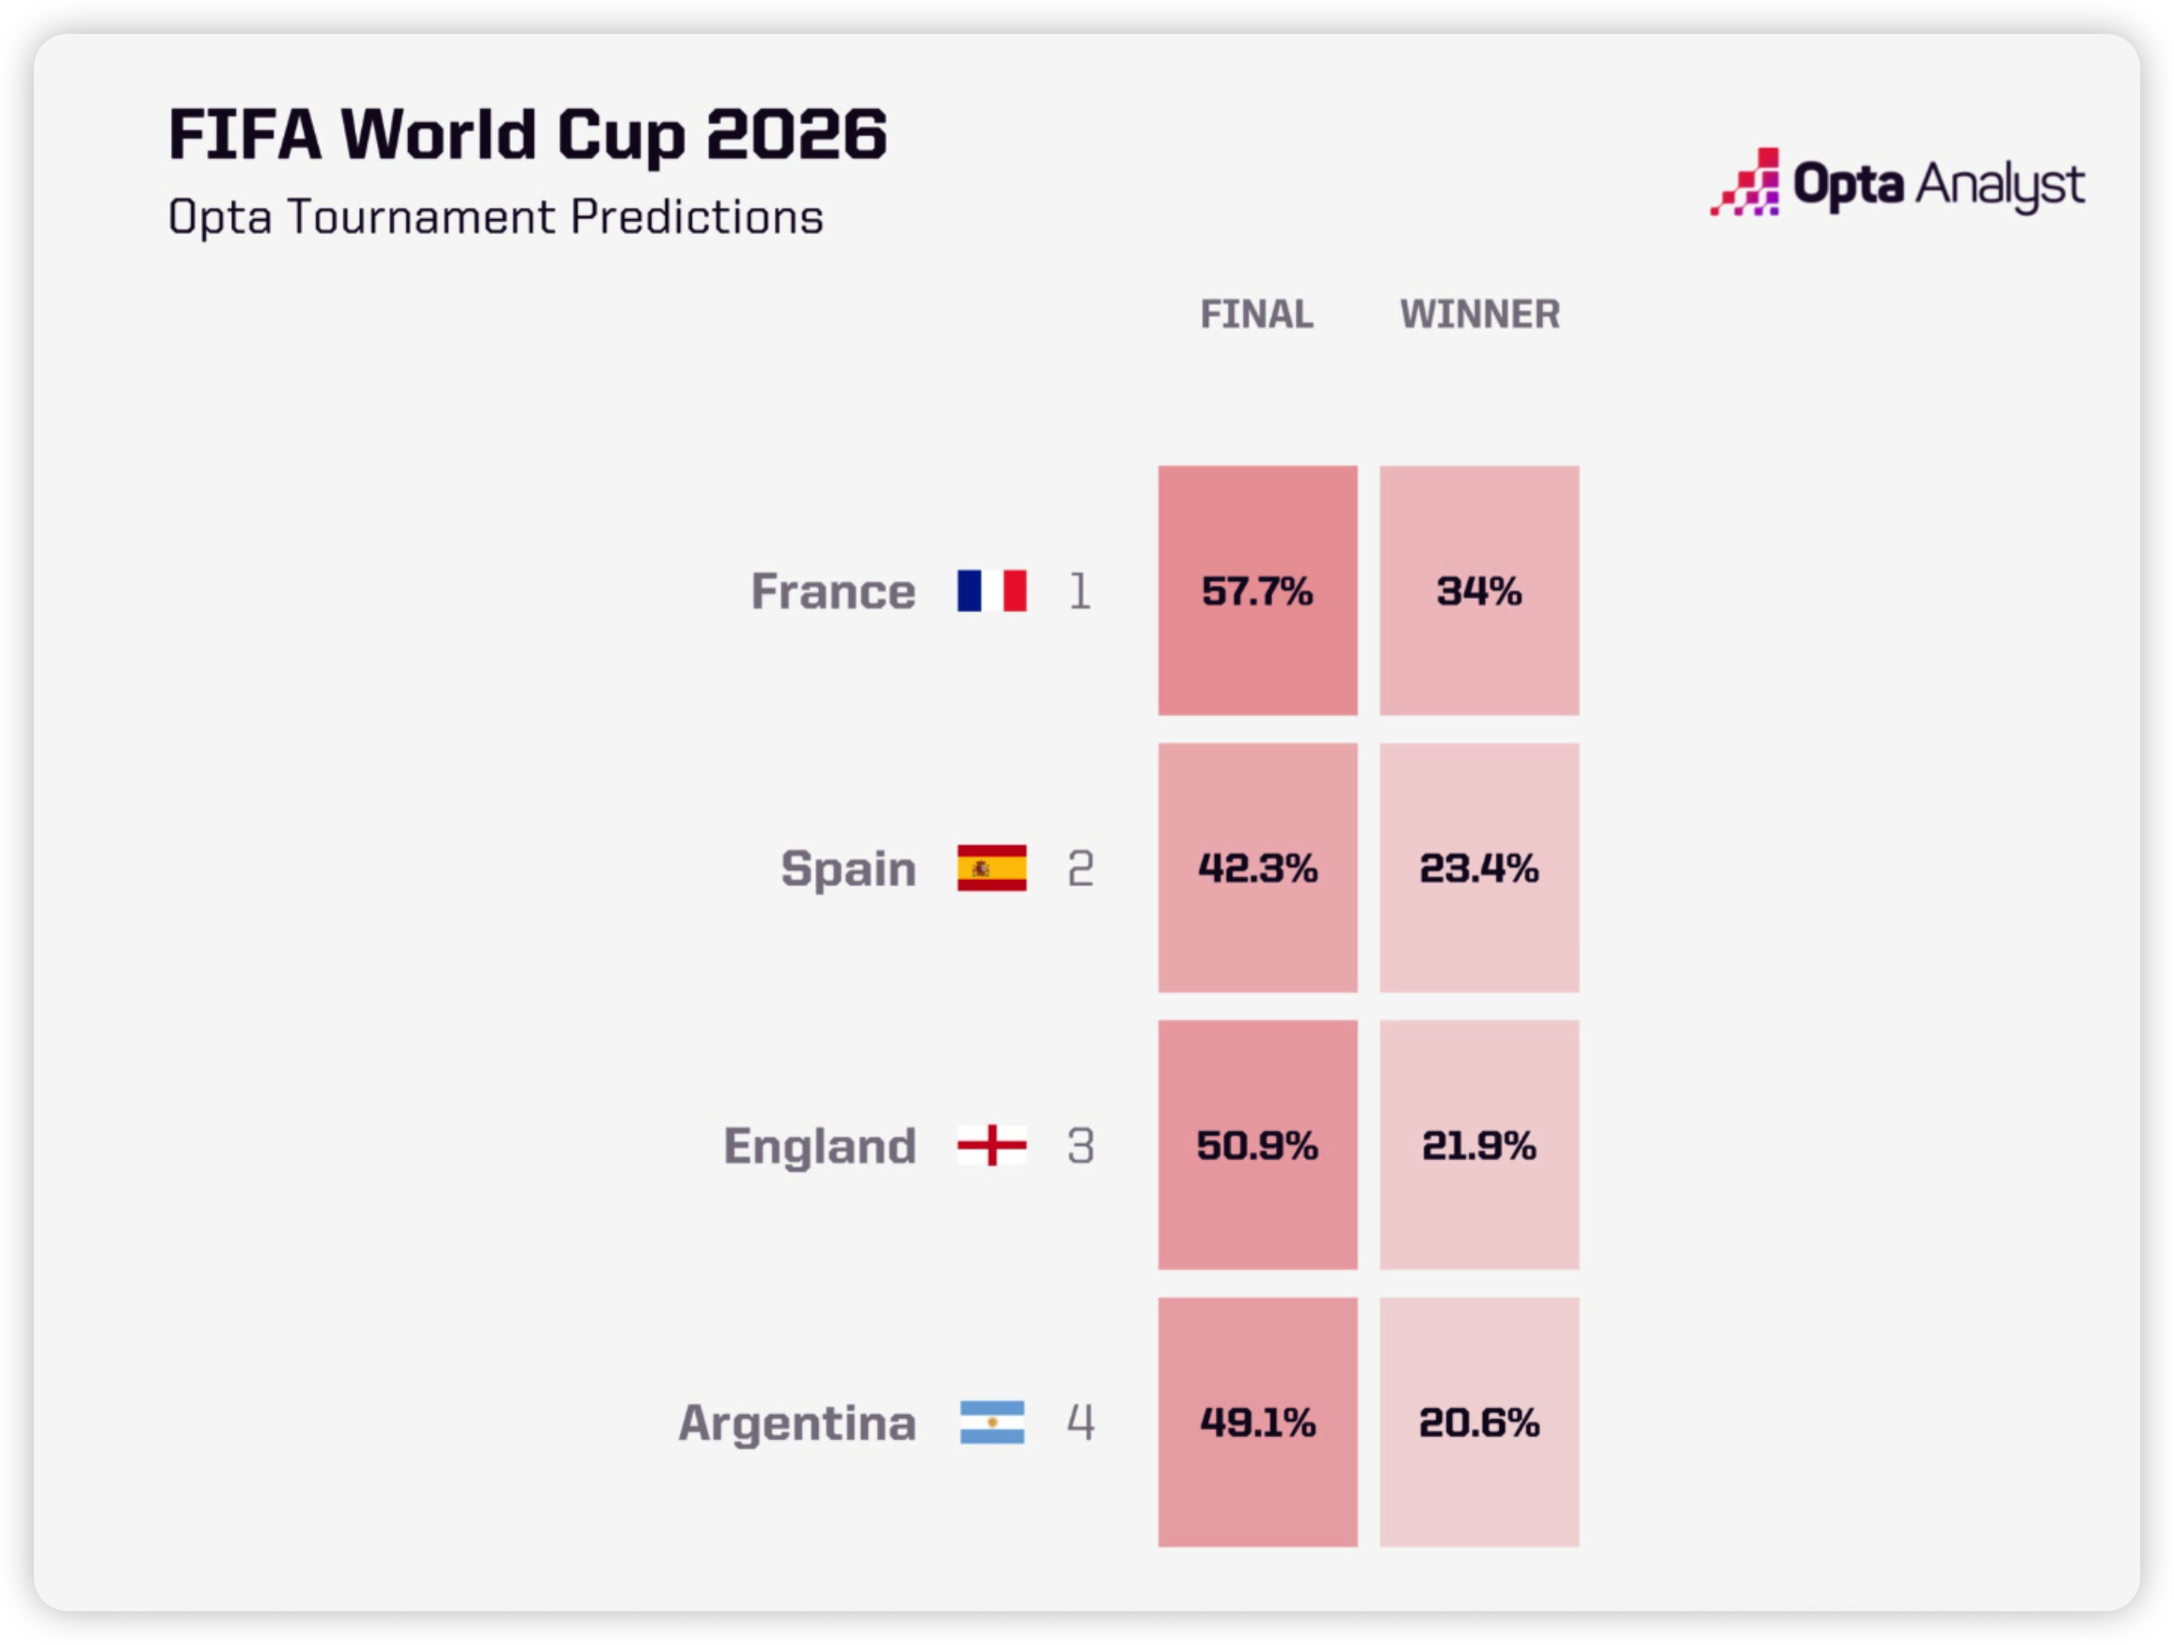Viewport: 2174px width, 1645px height.
Task: Click France's 34% winner probability cell
Action: coord(1479,590)
